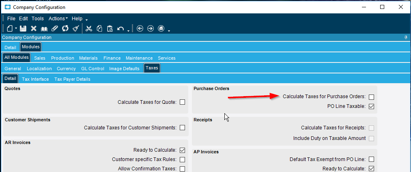Switch to Sales modules tab
This screenshot has height=172, width=411.
pyautogui.click(x=40, y=58)
